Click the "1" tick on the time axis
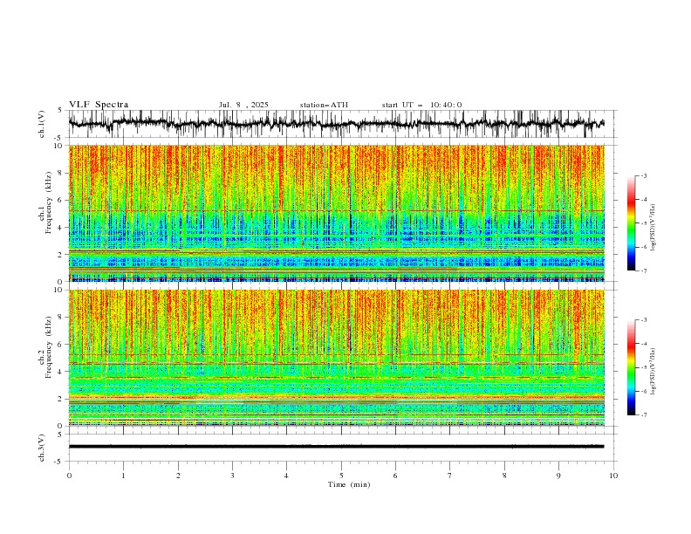Screen dimensions: 691x534 click(123, 476)
